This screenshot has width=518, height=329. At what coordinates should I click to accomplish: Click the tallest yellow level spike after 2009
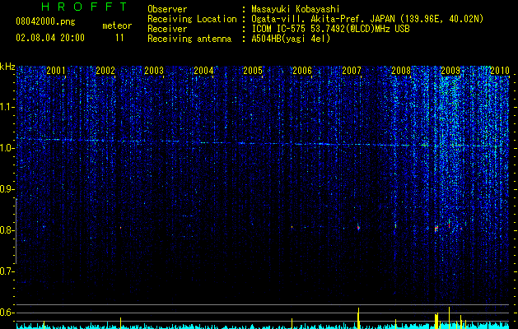coord(450,317)
